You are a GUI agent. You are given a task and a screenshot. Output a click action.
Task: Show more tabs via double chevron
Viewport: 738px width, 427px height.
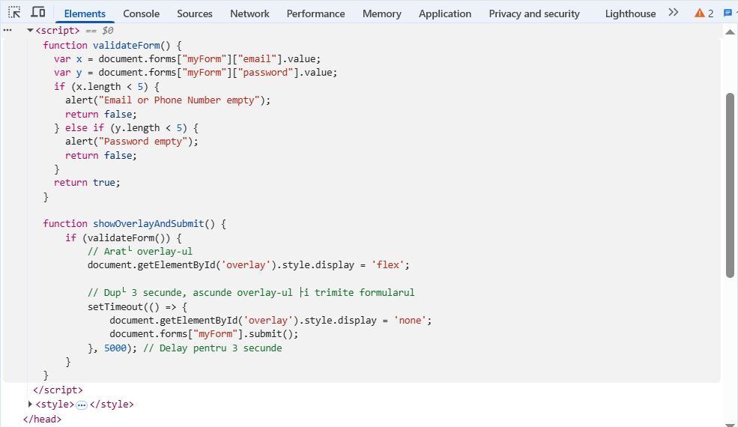(x=674, y=12)
